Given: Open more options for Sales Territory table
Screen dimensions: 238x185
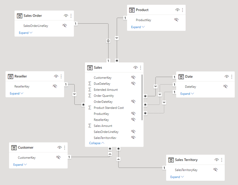Looking at the screenshot, I should [x=222, y=160].
